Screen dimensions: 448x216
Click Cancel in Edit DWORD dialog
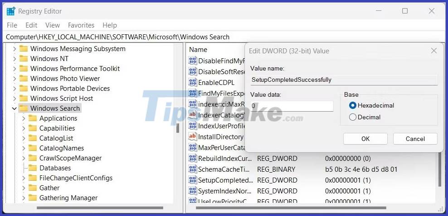(415, 139)
